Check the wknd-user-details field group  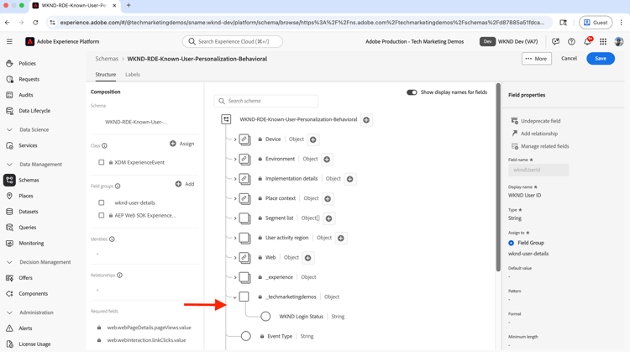(x=102, y=203)
